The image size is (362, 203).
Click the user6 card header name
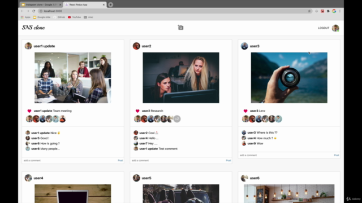click(255, 178)
